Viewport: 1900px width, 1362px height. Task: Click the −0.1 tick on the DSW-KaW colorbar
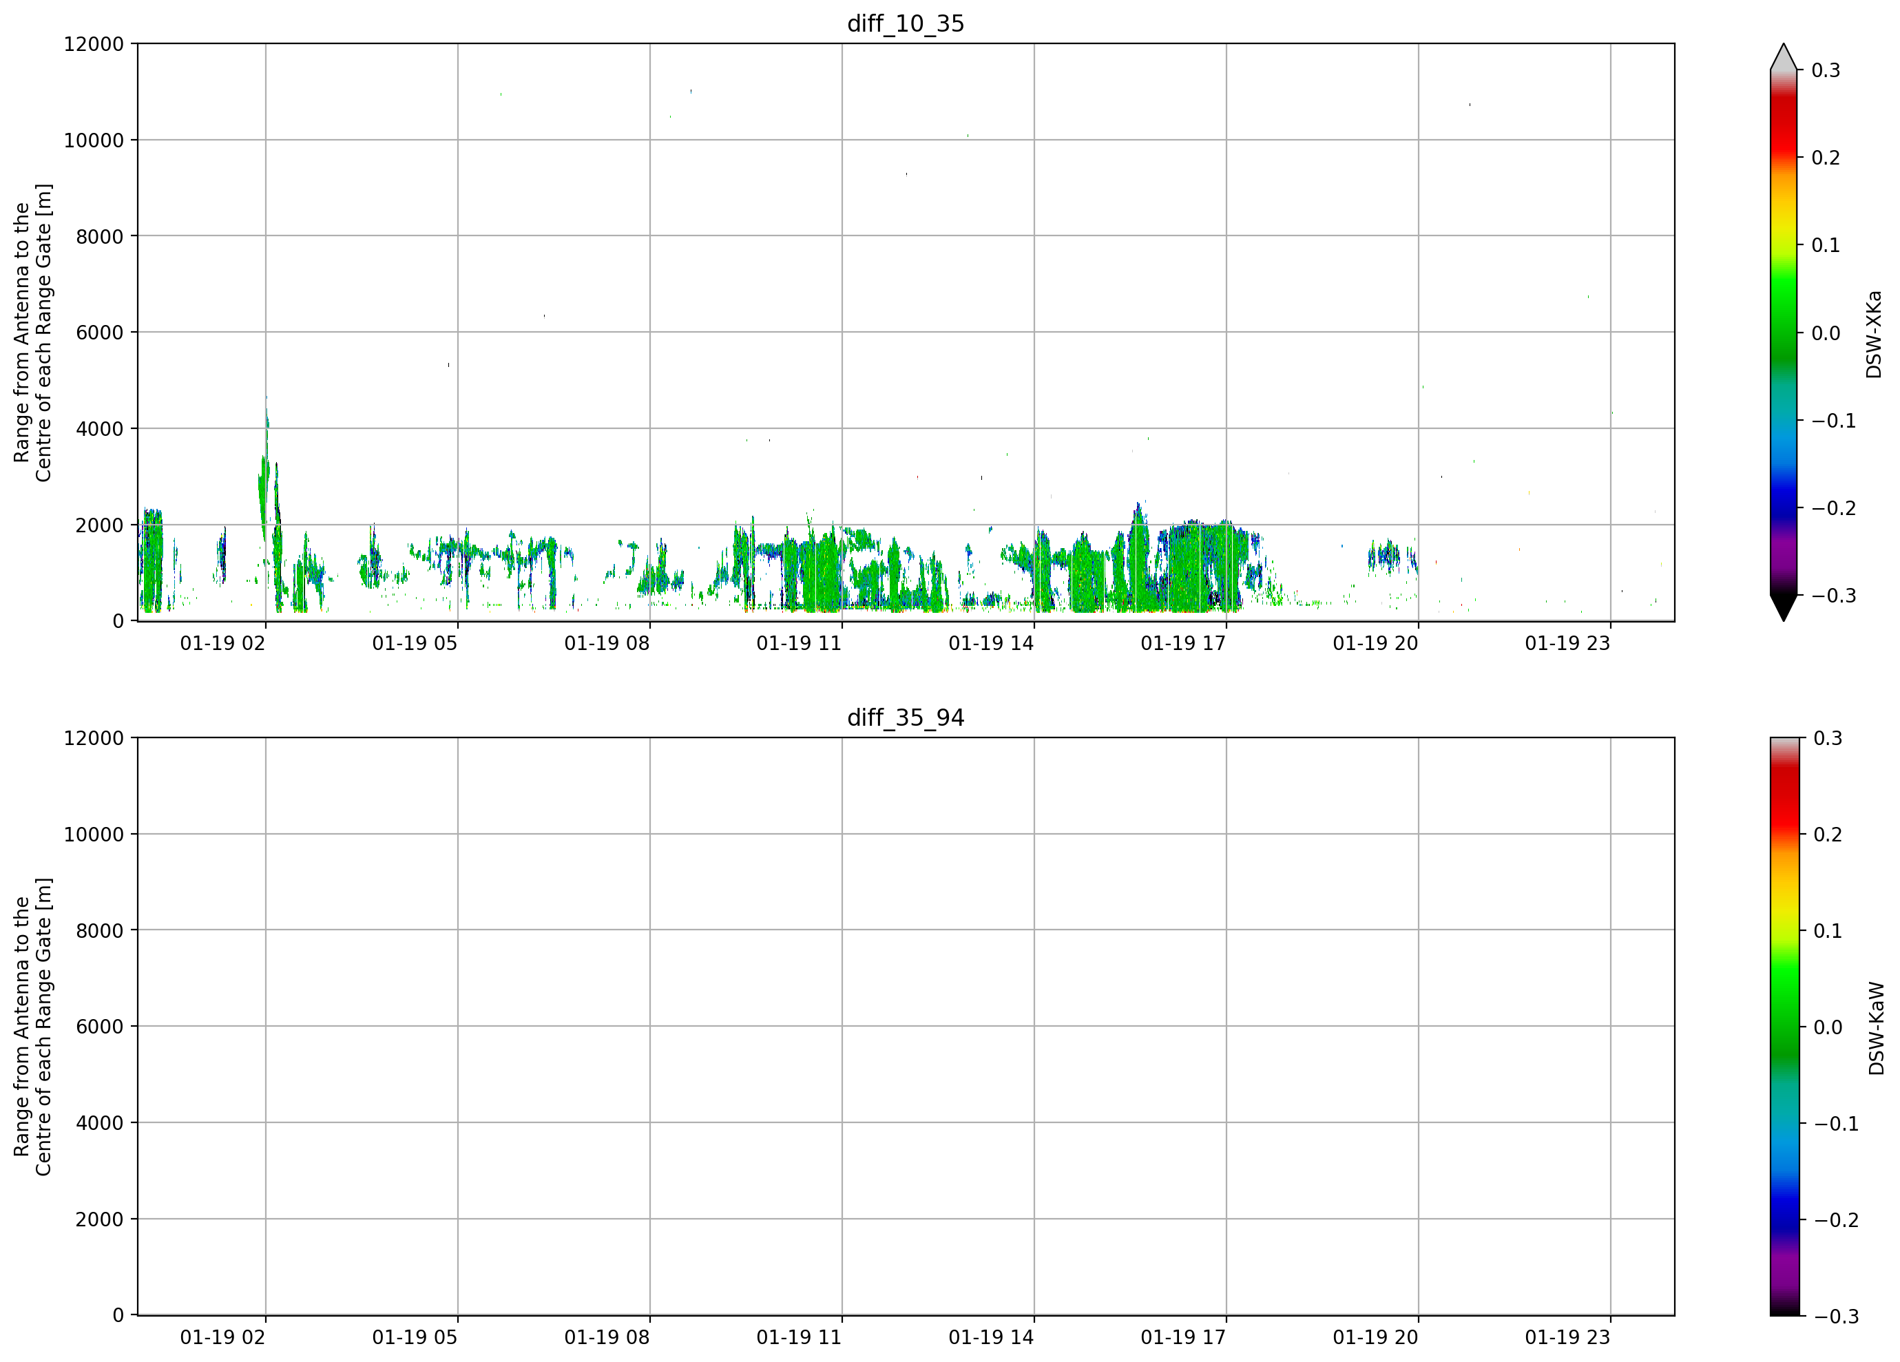[1835, 1123]
